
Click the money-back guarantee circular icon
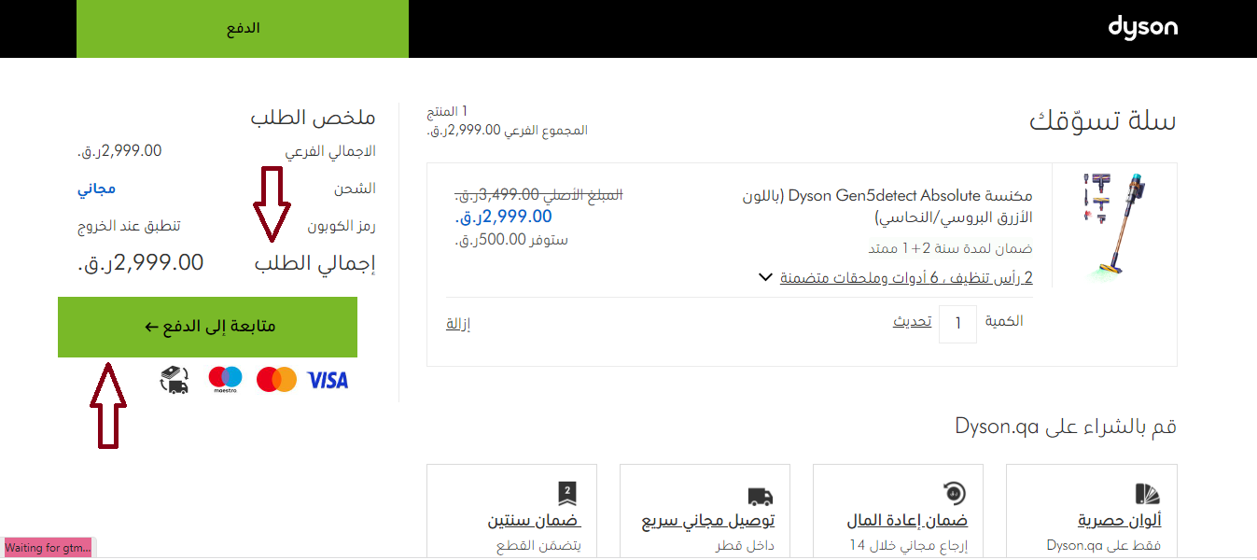[x=954, y=493]
